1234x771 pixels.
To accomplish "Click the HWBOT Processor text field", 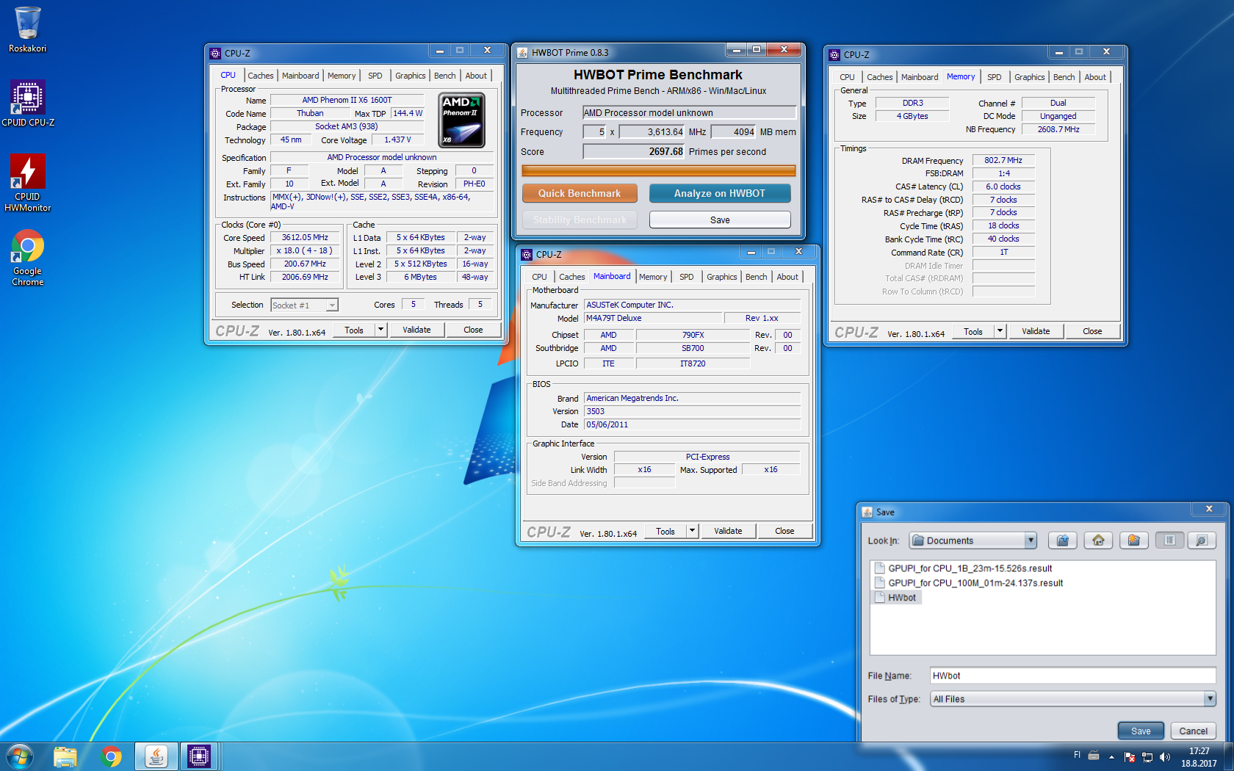I will [689, 112].
